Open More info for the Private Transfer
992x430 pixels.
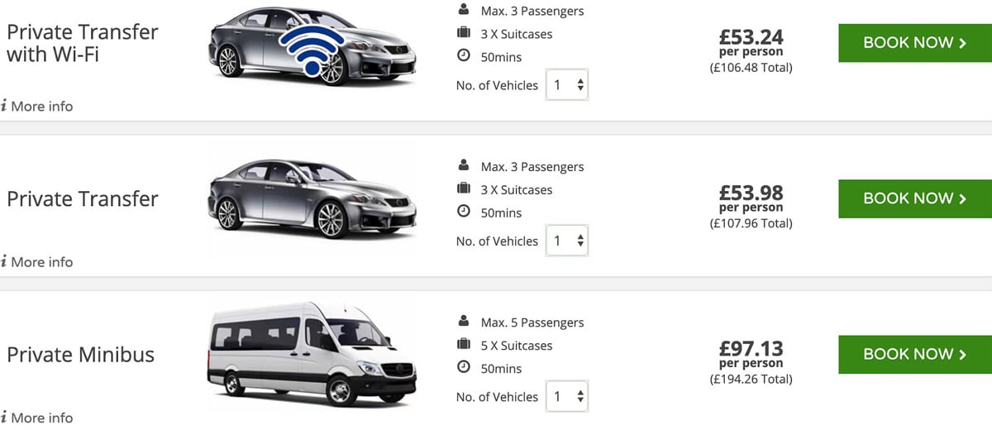pos(41,262)
